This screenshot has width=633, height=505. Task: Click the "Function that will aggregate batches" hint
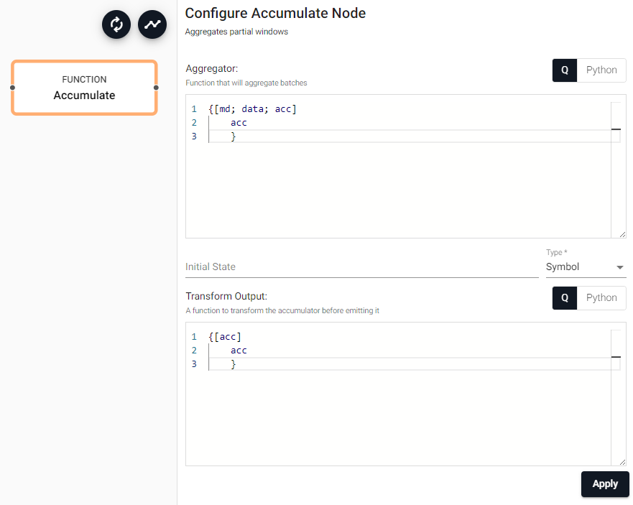(246, 83)
